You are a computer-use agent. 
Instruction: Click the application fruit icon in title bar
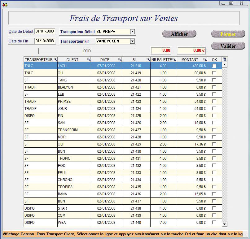(5, 5)
